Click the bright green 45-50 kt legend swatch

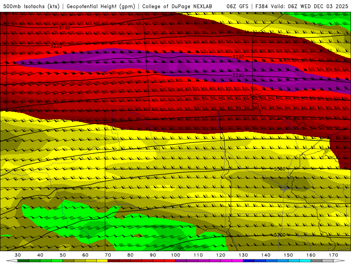(57, 261)
